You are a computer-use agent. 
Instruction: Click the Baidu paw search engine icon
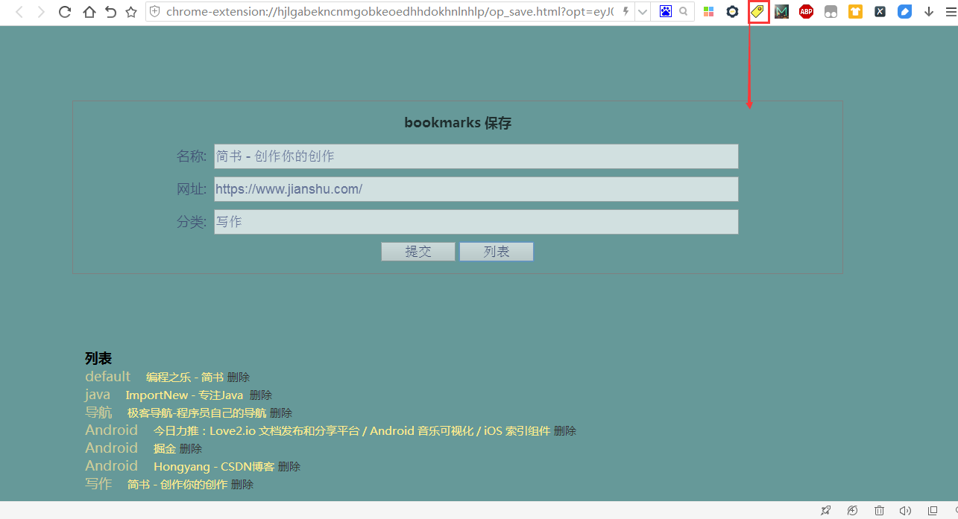[x=666, y=12]
